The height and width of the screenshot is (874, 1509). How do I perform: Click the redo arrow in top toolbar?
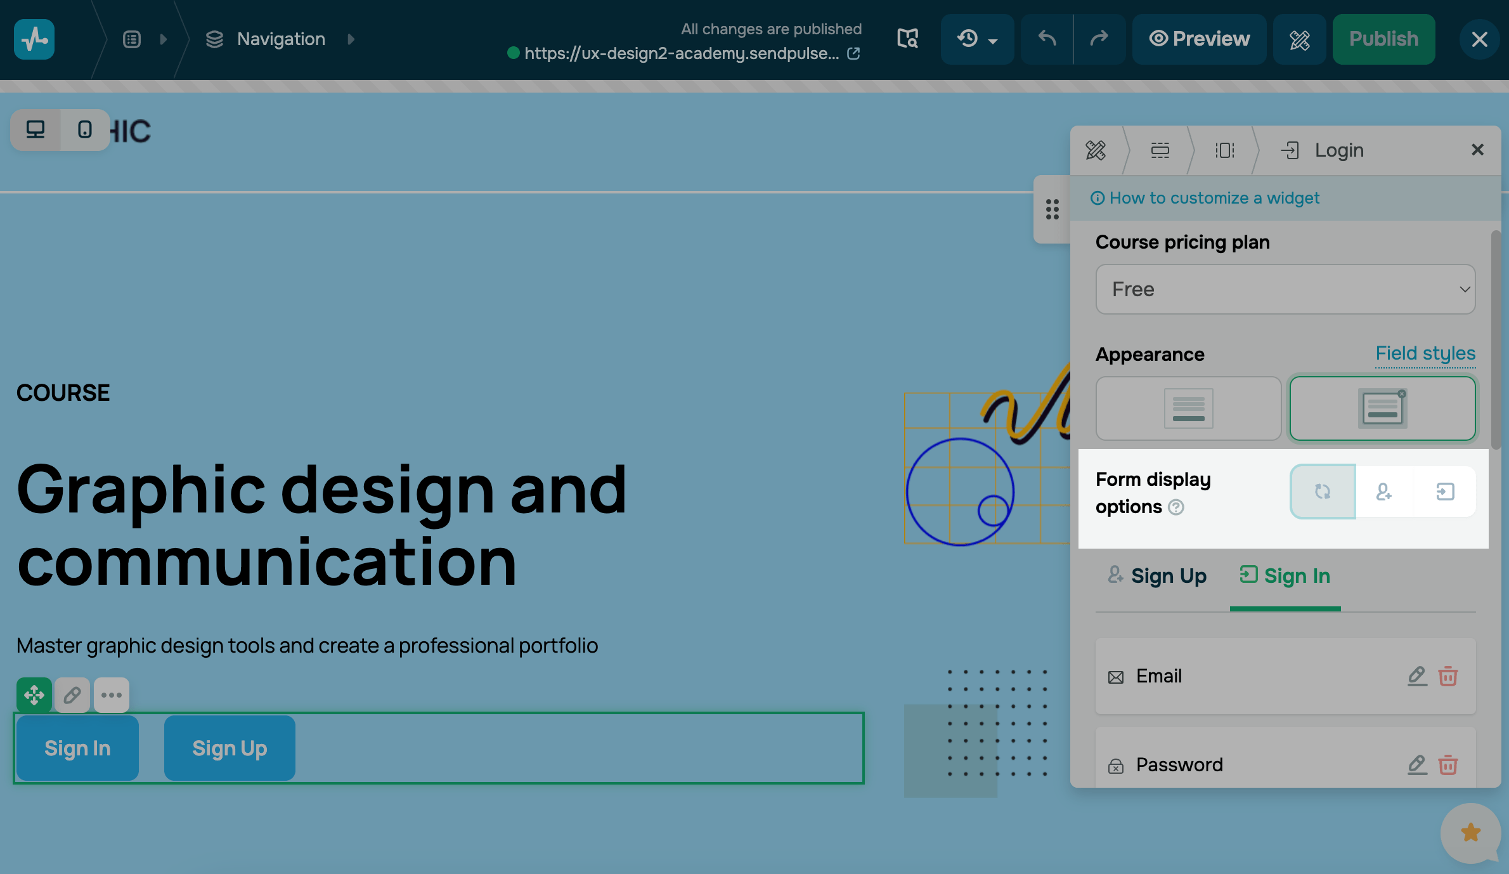point(1099,39)
